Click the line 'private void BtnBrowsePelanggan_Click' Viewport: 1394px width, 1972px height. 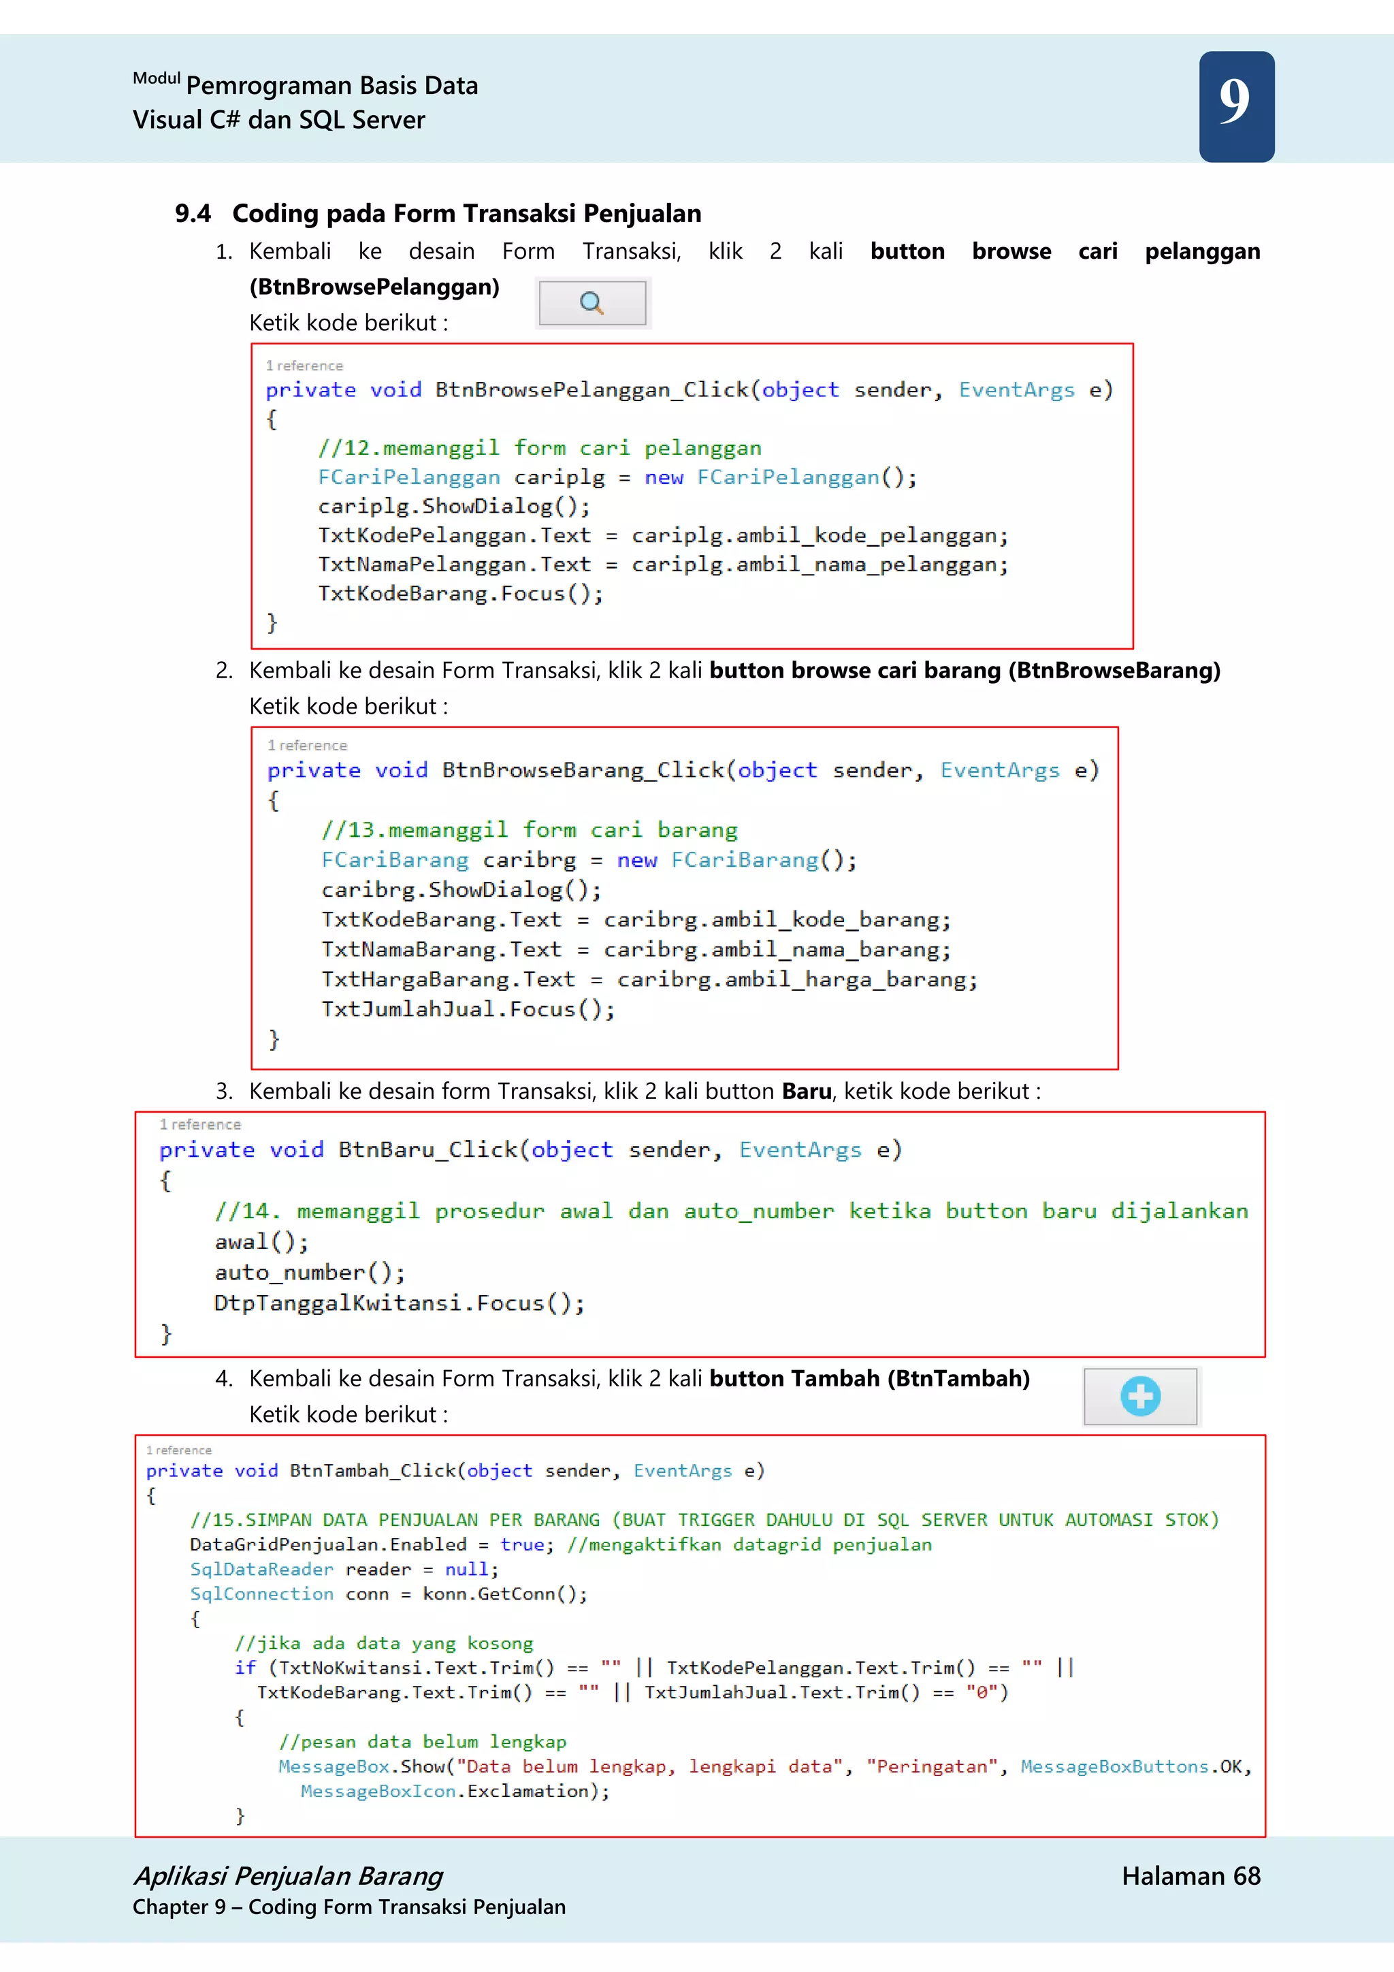[x=690, y=390]
